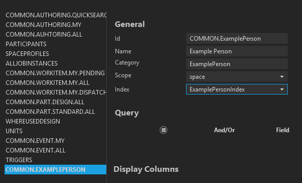Viewport: 302px width, 183px height.
Task: Select COMMON.PART.DESIGN.ALL entry
Action: 55,102
